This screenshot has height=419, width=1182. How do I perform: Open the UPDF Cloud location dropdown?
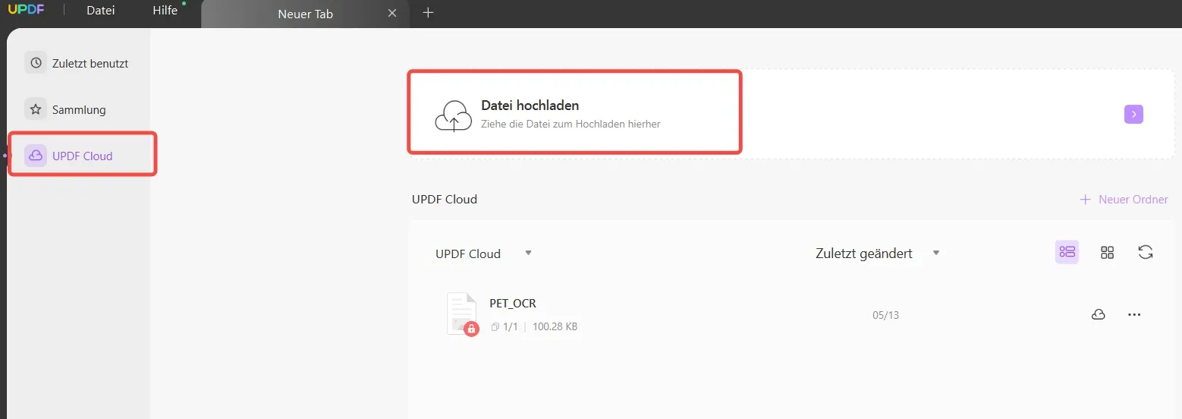484,254
